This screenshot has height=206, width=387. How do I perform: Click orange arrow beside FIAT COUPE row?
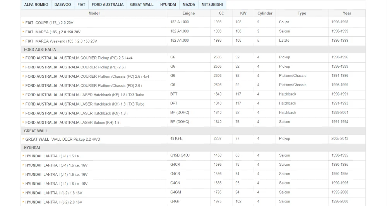point(23,22)
